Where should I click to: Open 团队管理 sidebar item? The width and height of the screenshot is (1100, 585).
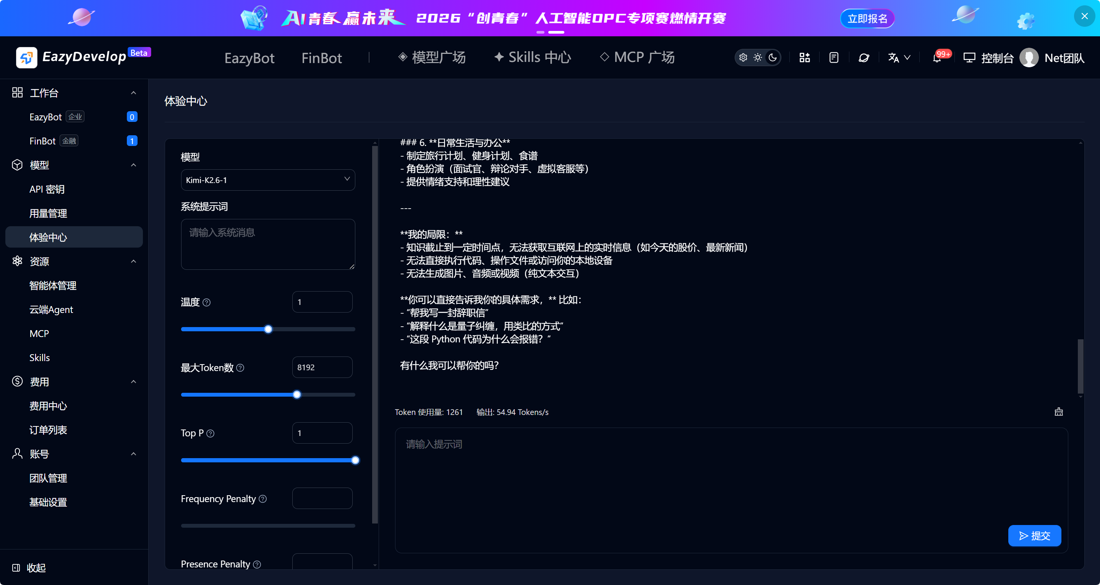pyautogui.click(x=74, y=478)
